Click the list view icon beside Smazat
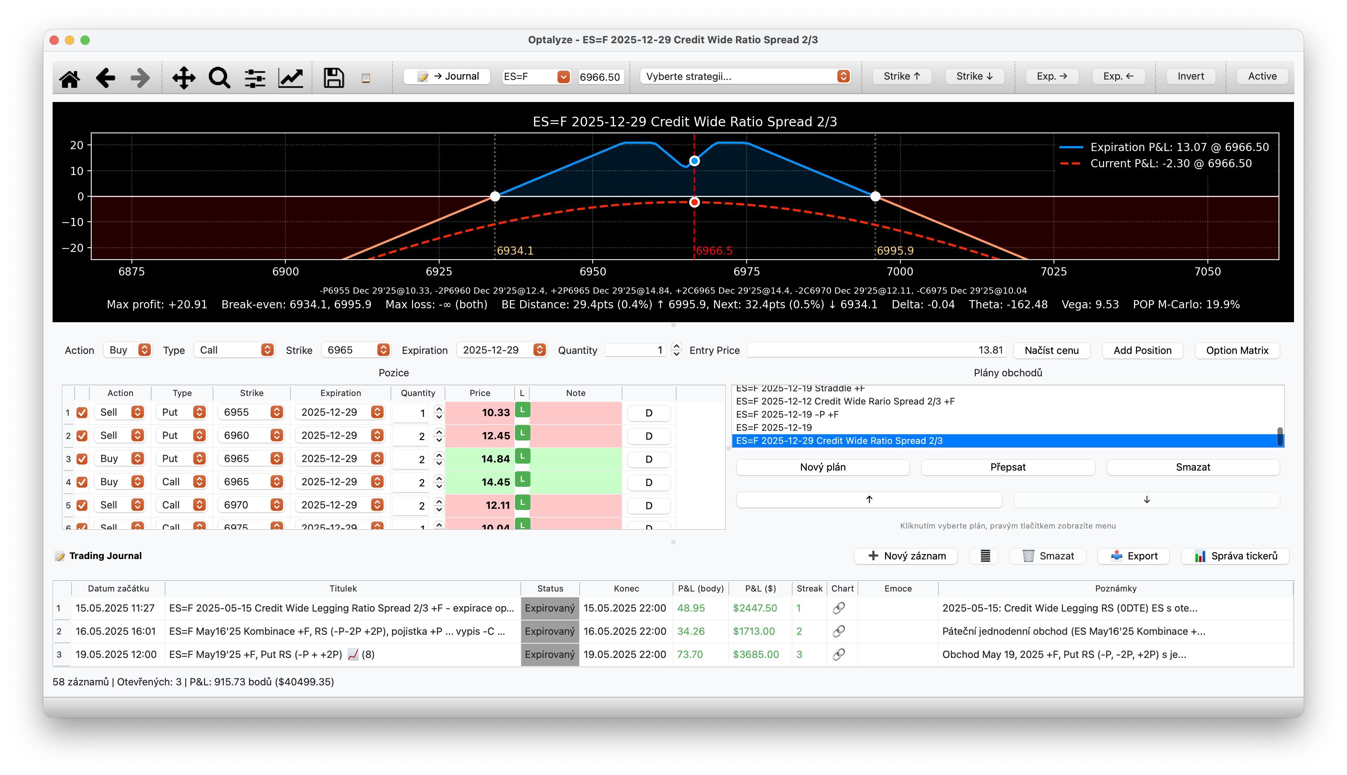Screen dimensions: 1347x775 click(985, 556)
